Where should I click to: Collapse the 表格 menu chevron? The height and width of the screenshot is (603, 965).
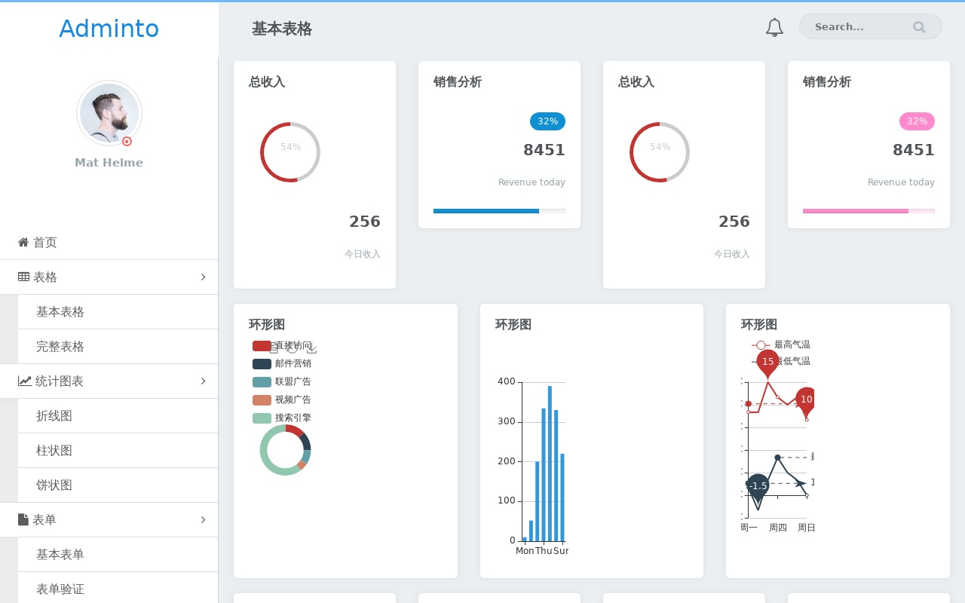(203, 277)
